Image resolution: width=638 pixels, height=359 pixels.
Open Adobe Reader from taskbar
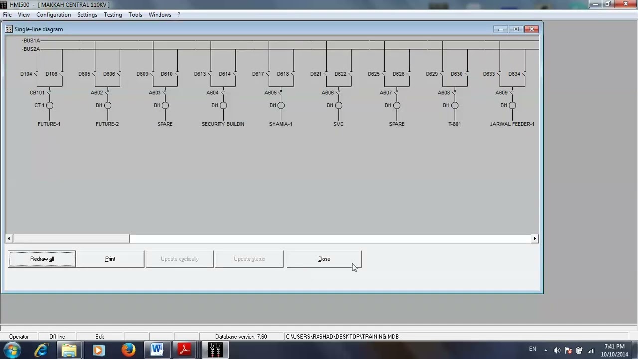click(185, 350)
